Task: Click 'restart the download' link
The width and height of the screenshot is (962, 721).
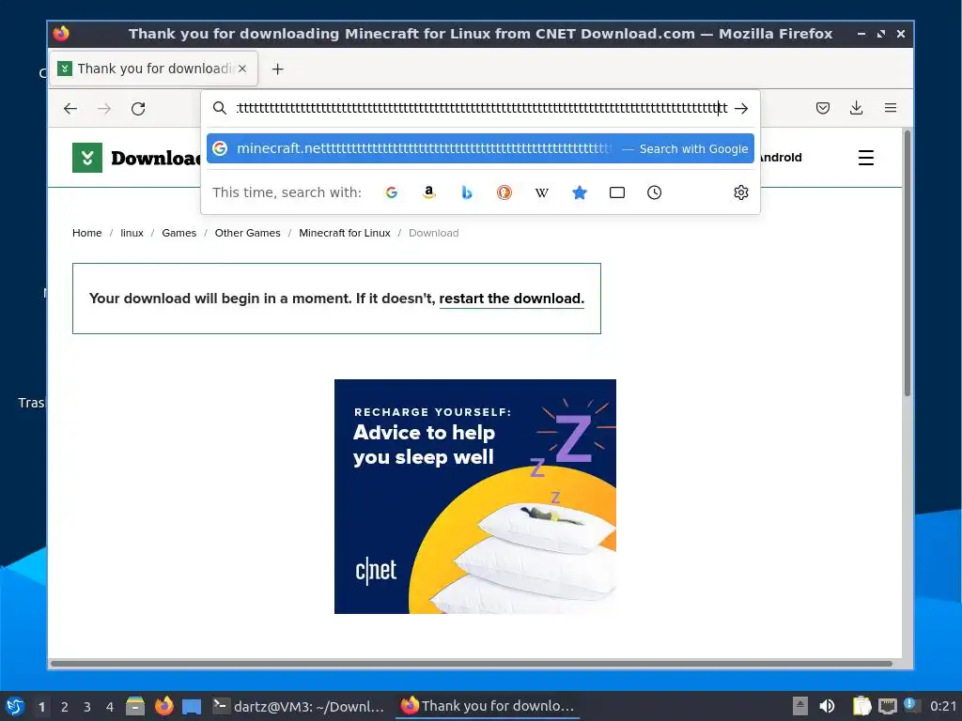Action: tap(512, 299)
